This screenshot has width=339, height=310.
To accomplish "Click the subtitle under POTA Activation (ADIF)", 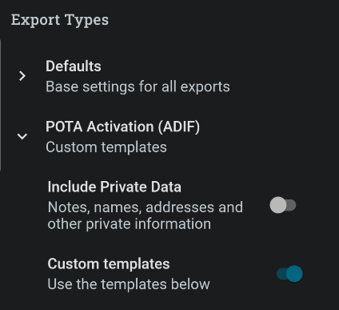I will [106, 147].
